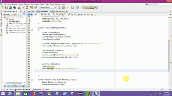This screenshot has width=172, height=96.
Task: Click the Shift Line Left icon
Action: pyautogui.click(x=78, y=14)
